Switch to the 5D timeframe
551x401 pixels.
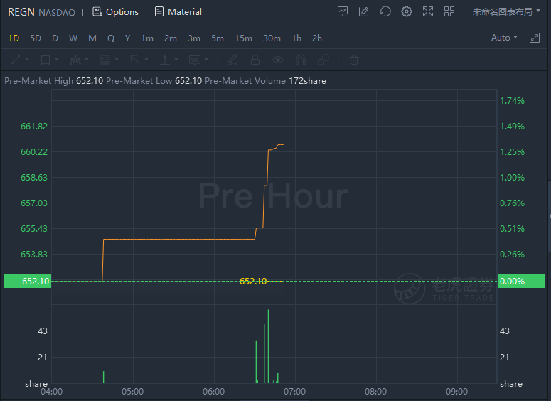click(x=35, y=38)
